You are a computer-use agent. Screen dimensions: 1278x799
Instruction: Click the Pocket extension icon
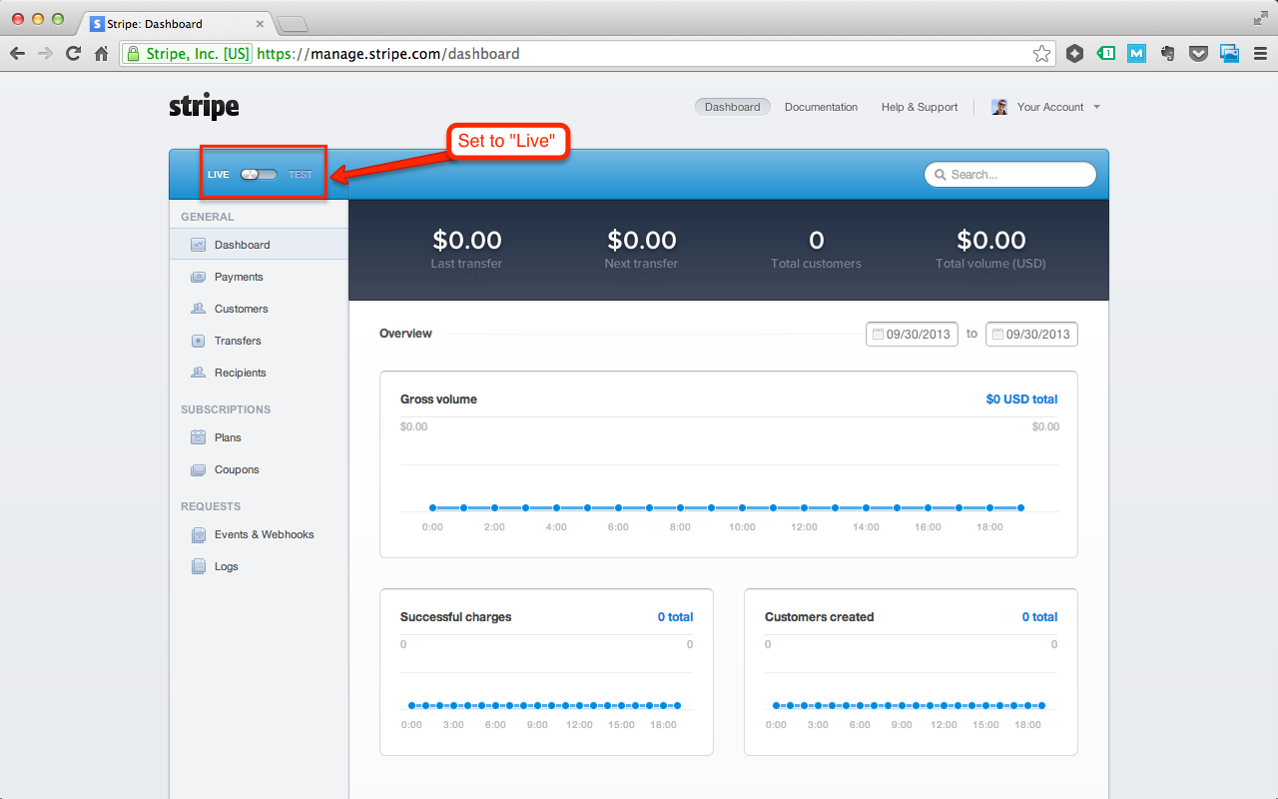click(1198, 54)
